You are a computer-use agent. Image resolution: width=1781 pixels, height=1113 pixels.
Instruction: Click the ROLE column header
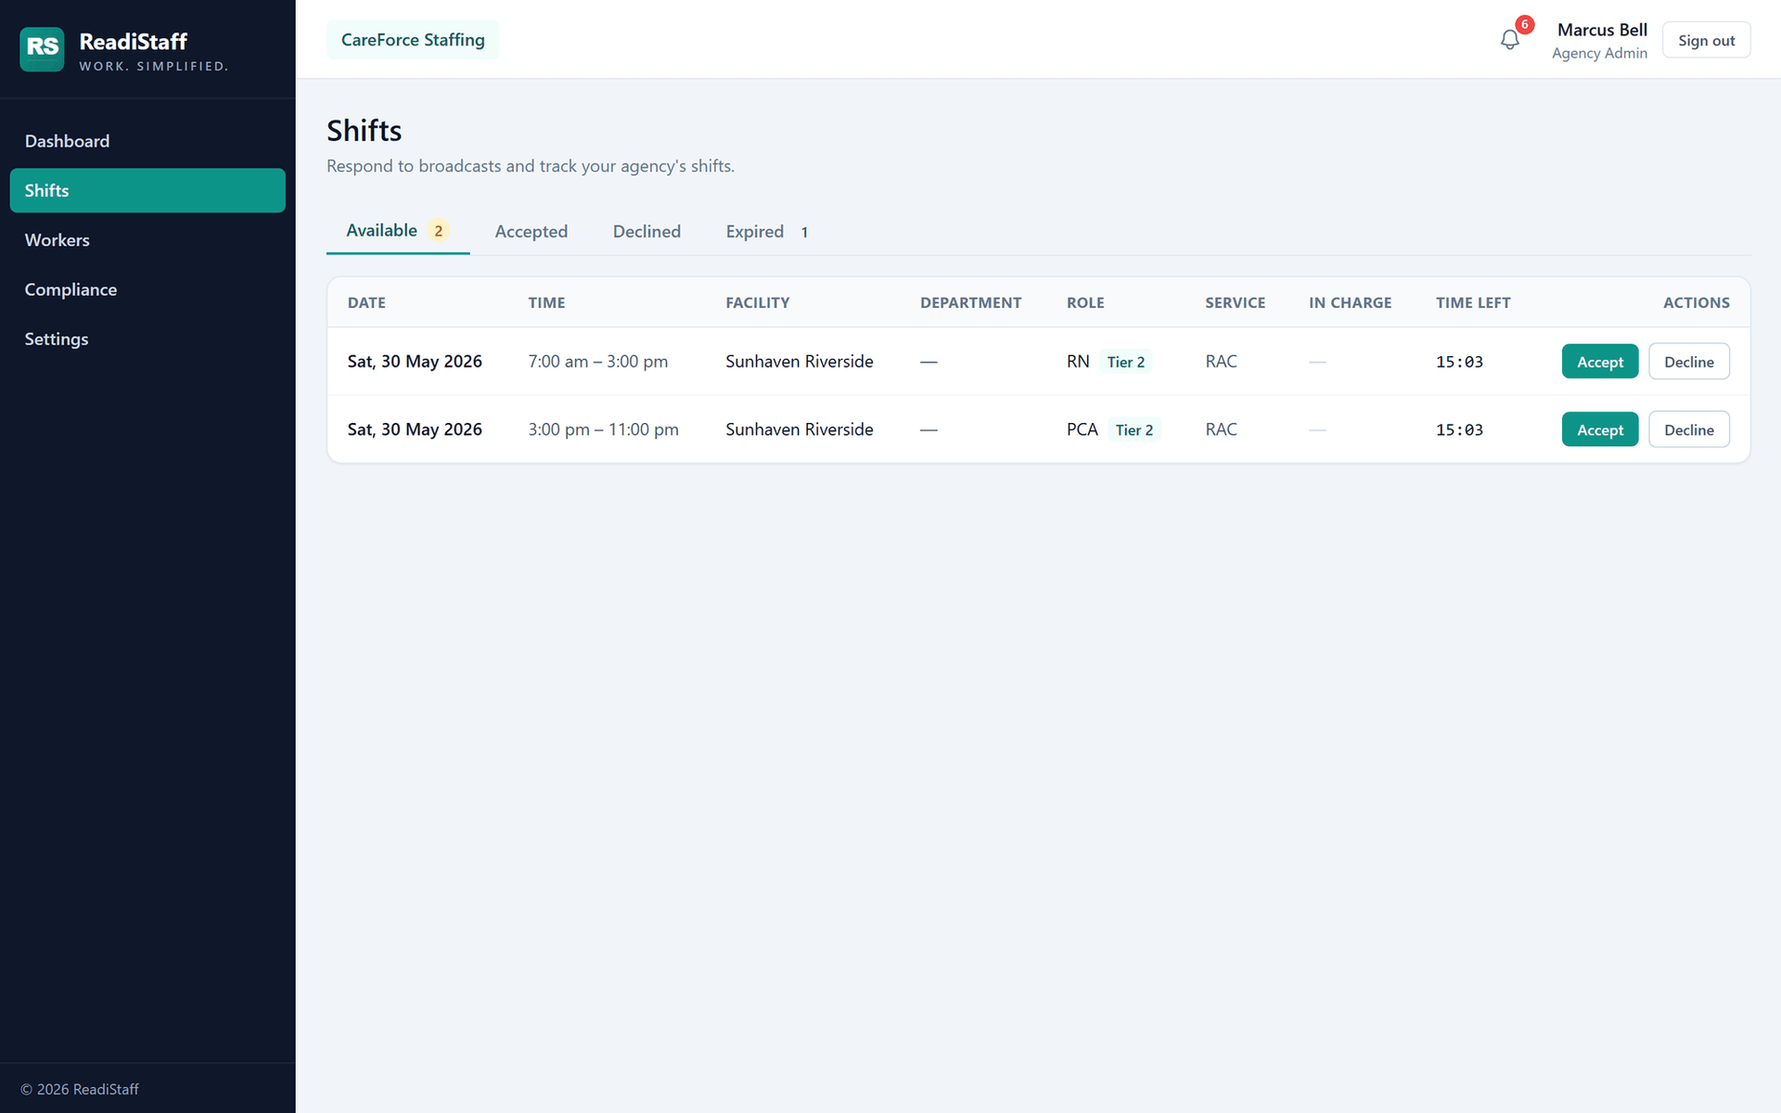click(x=1085, y=302)
